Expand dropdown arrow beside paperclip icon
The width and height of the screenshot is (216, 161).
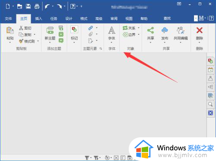coord(97,34)
